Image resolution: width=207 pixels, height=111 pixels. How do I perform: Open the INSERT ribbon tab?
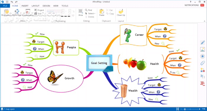coord(25,6)
